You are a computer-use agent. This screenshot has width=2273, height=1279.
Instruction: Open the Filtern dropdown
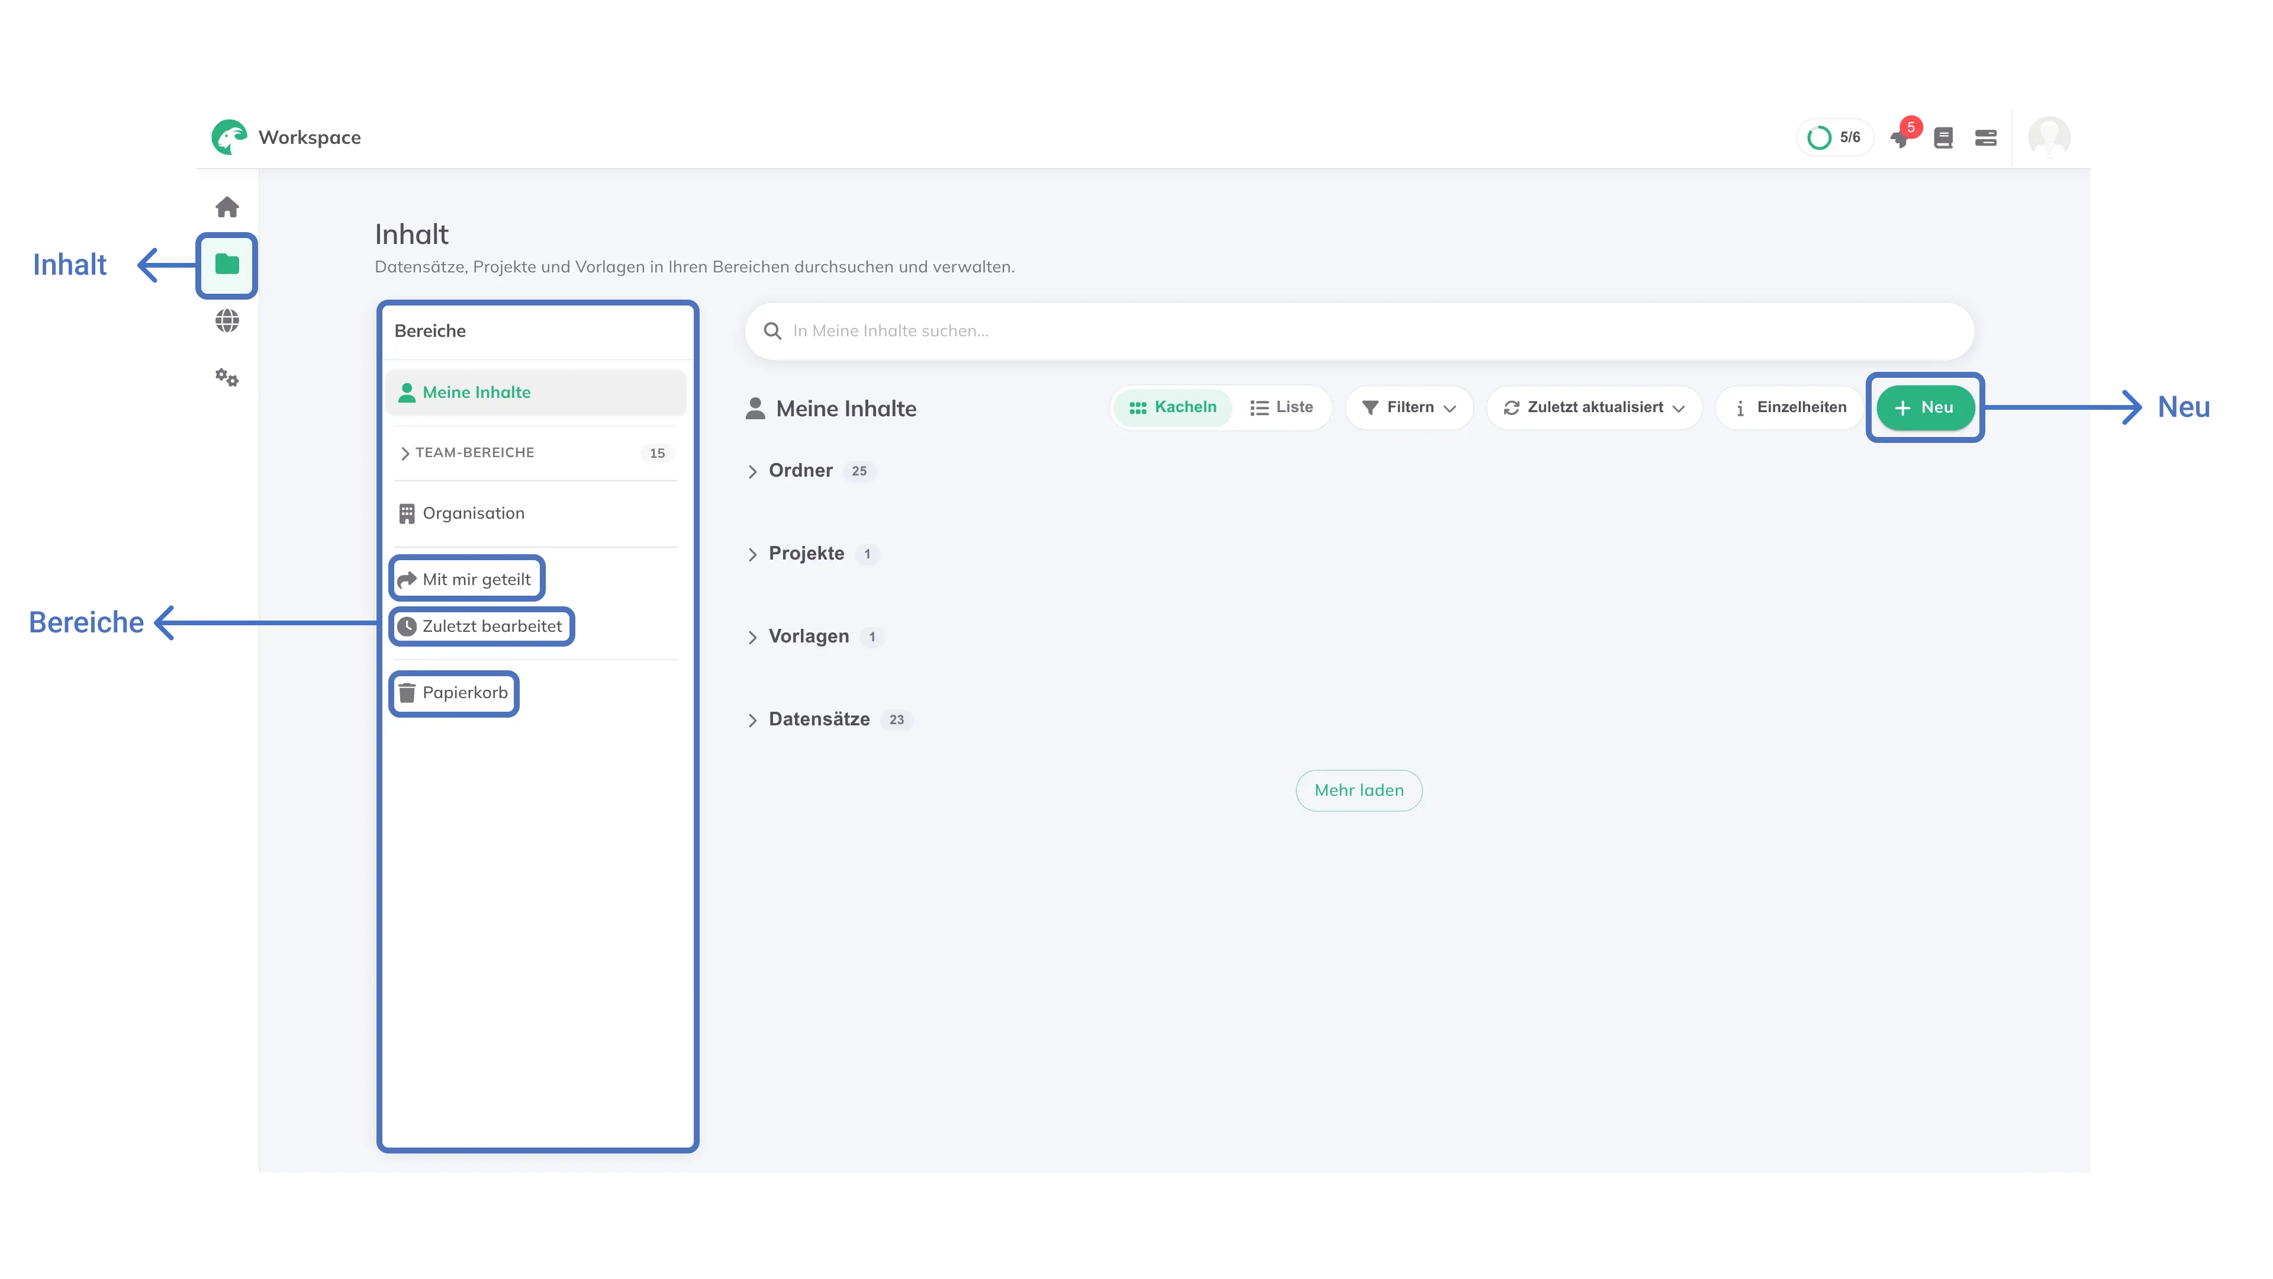pyautogui.click(x=1409, y=408)
